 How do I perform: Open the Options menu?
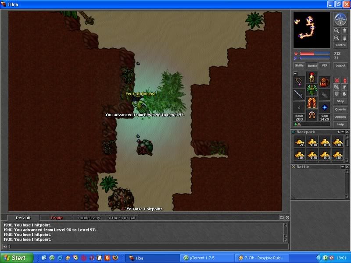coord(340,117)
